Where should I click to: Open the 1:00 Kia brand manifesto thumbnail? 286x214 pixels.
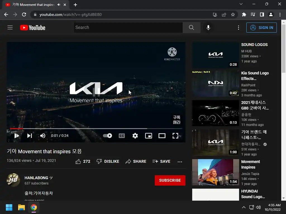[215, 142]
